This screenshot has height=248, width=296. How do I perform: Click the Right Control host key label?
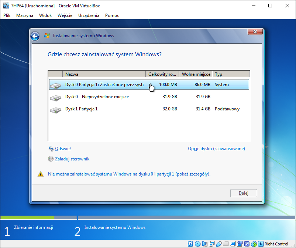(x=276, y=244)
